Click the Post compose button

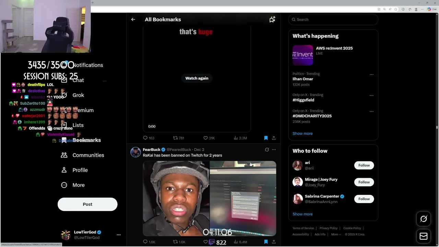tap(87, 204)
